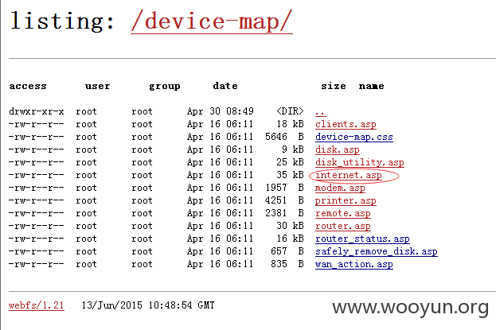Open device-map.css file link
This screenshot has height=330, width=496.
354,137
